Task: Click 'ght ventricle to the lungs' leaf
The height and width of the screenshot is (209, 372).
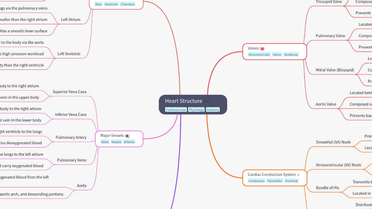Action: (21, 131)
